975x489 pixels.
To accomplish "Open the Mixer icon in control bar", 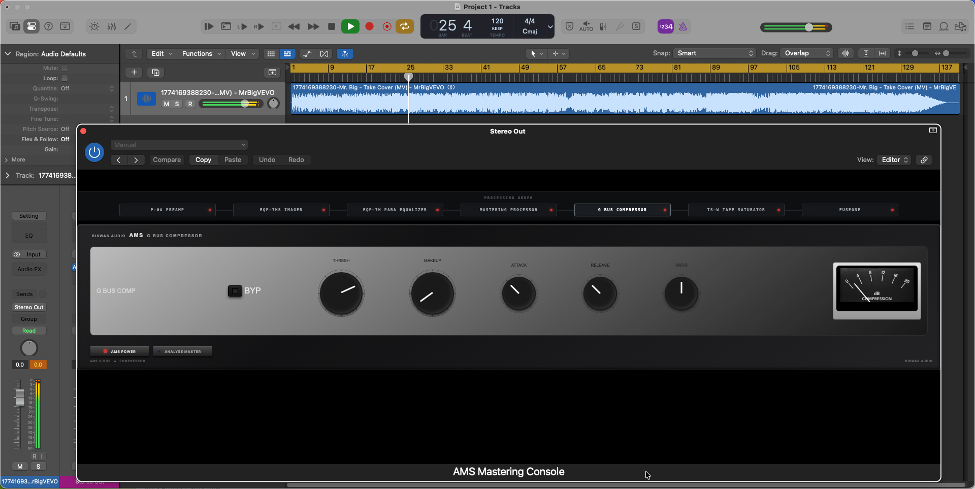I will (x=112, y=26).
